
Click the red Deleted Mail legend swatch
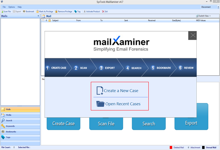pyautogui.click(x=171, y=148)
